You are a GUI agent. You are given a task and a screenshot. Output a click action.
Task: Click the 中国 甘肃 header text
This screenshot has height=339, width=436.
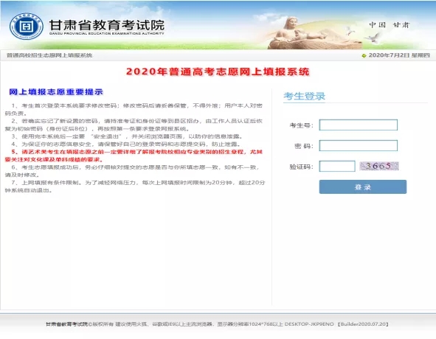(x=390, y=25)
